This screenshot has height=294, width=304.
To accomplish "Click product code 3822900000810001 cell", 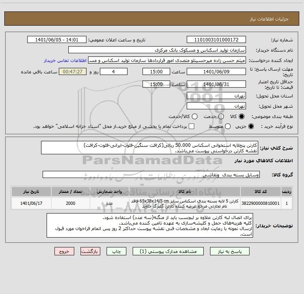I will [x=261, y=203].
